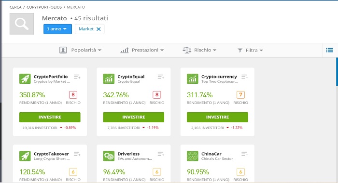
Task: Click the Crypto-currency risk score 7
Action: coord(240,95)
